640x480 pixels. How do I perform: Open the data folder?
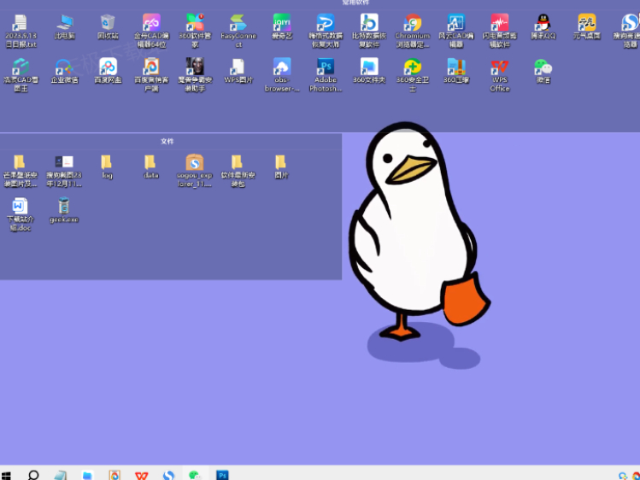click(150, 167)
